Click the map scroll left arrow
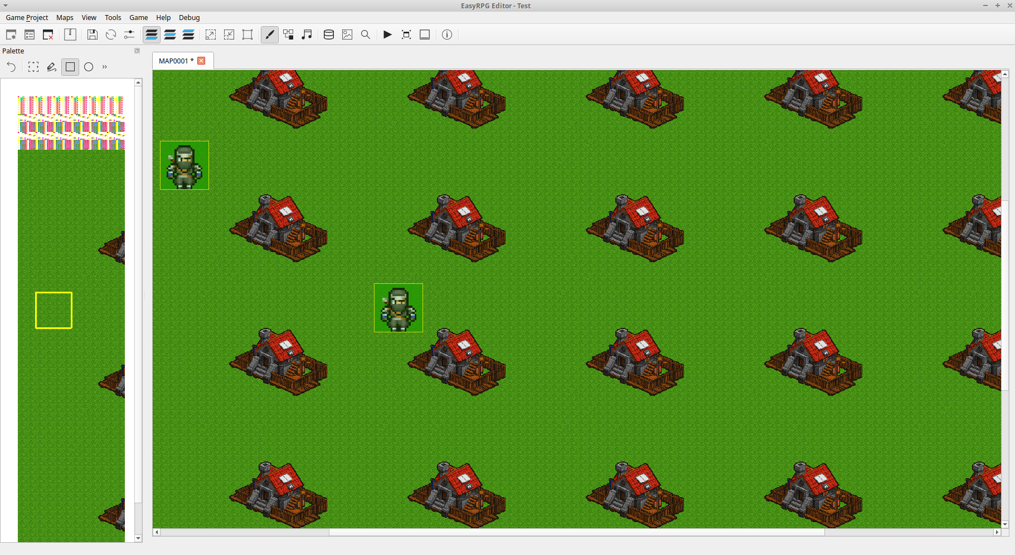This screenshot has width=1015, height=555. coord(157,532)
